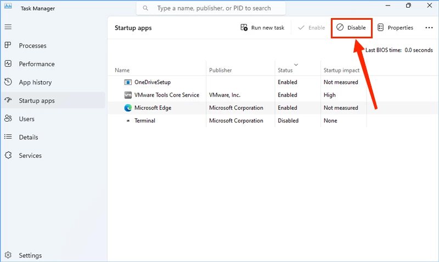Minimize the Task Manager window

pyautogui.click(x=388, y=5)
